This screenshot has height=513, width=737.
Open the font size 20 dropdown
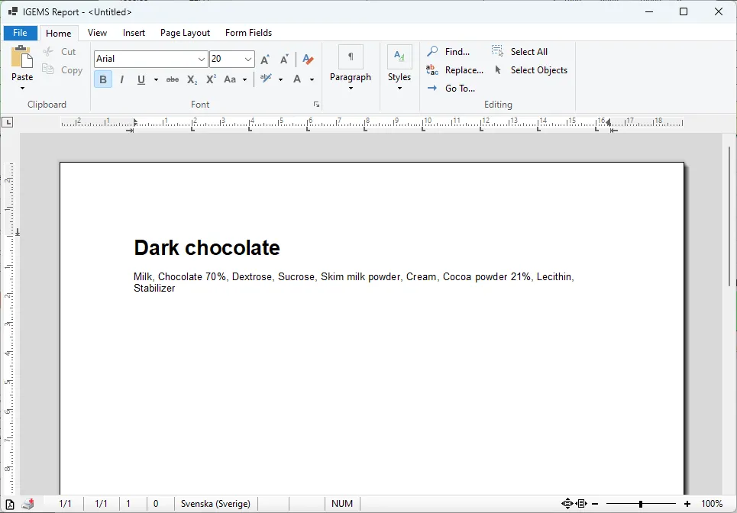tap(247, 60)
